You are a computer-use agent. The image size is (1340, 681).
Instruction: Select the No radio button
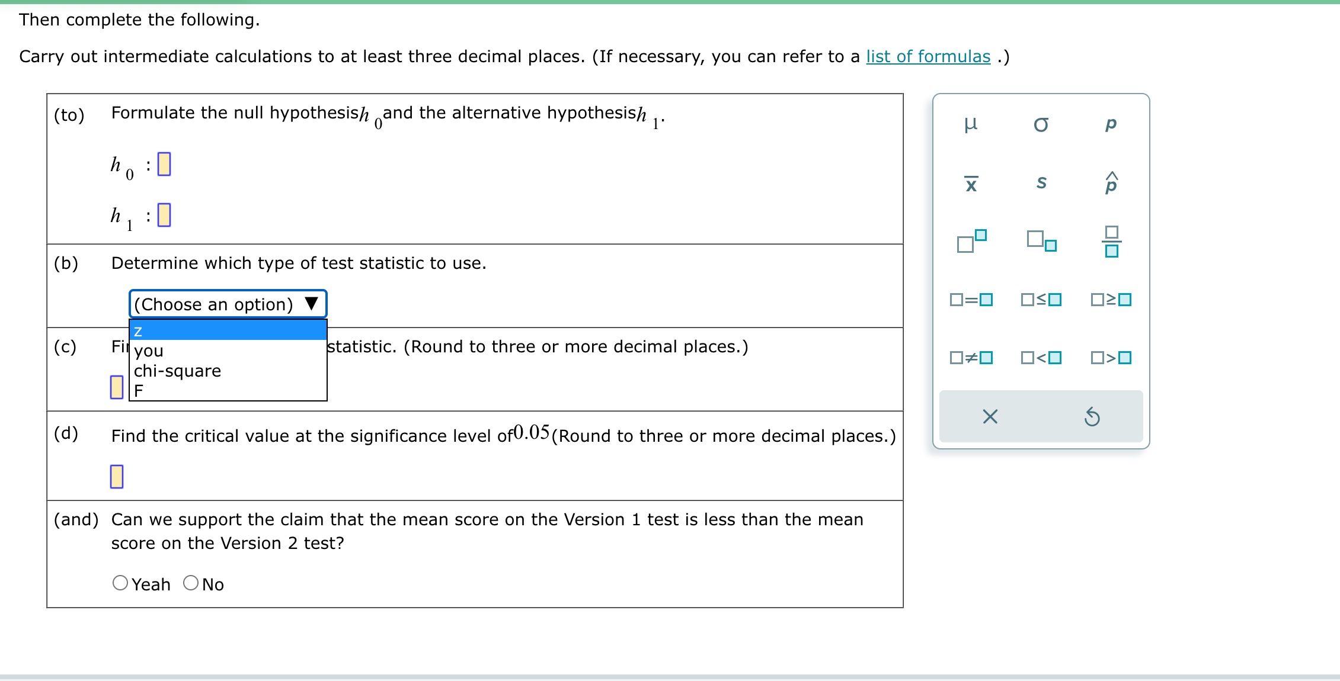pyautogui.click(x=190, y=584)
